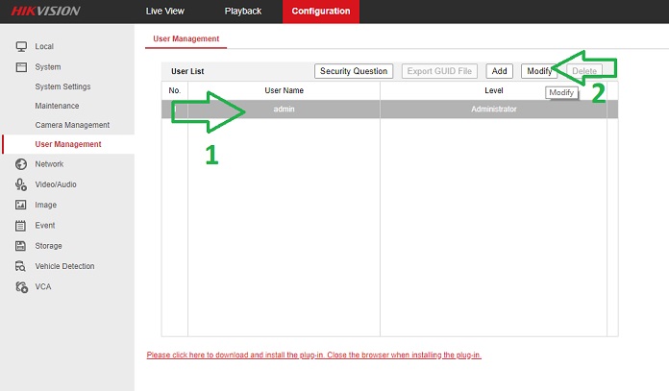Viewport: 669px width, 391px height.
Task: Click the Hikvision logo
Action: pyautogui.click(x=45, y=12)
